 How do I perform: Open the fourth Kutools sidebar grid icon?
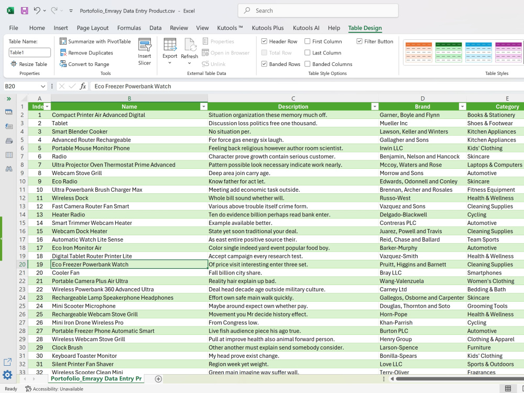coord(9,155)
